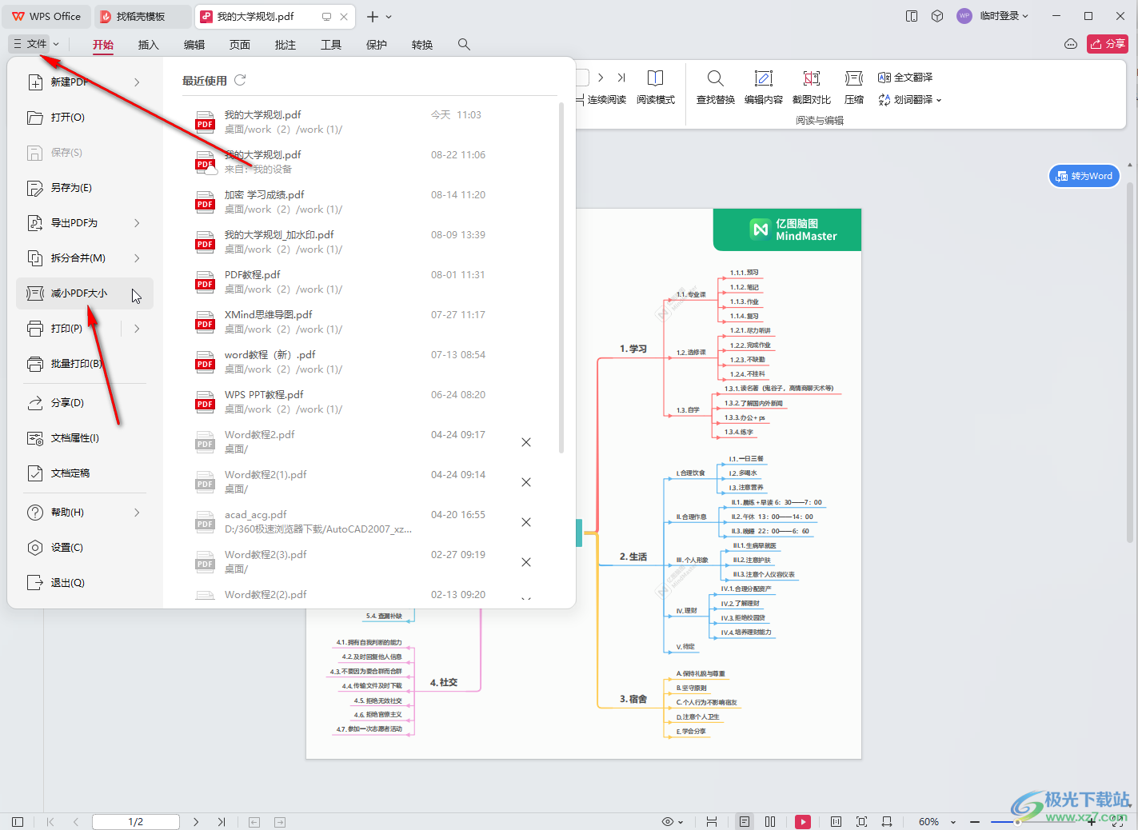Click the 退出(Q) exit icon
This screenshot has width=1138, height=830.
point(35,582)
